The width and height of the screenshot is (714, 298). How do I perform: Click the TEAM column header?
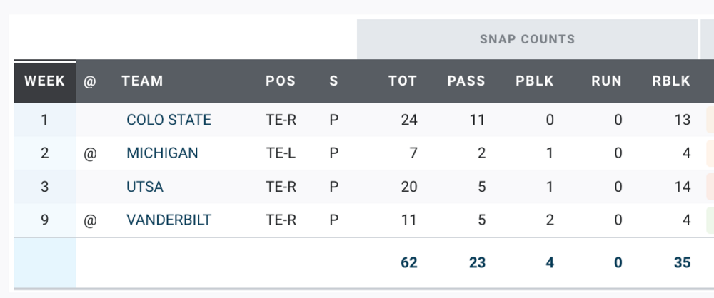tap(143, 81)
